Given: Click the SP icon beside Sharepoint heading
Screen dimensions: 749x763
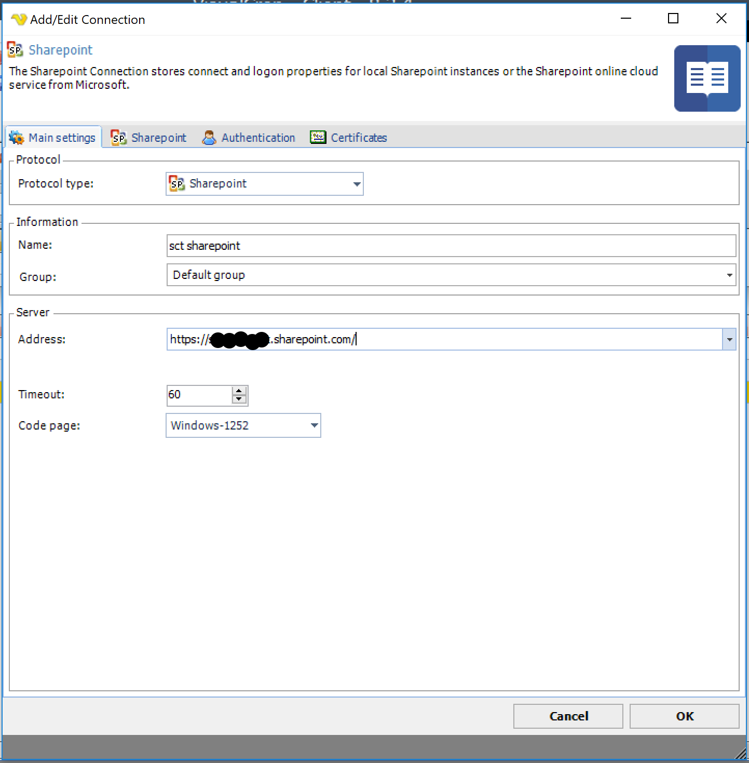Looking at the screenshot, I should [15, 50].
